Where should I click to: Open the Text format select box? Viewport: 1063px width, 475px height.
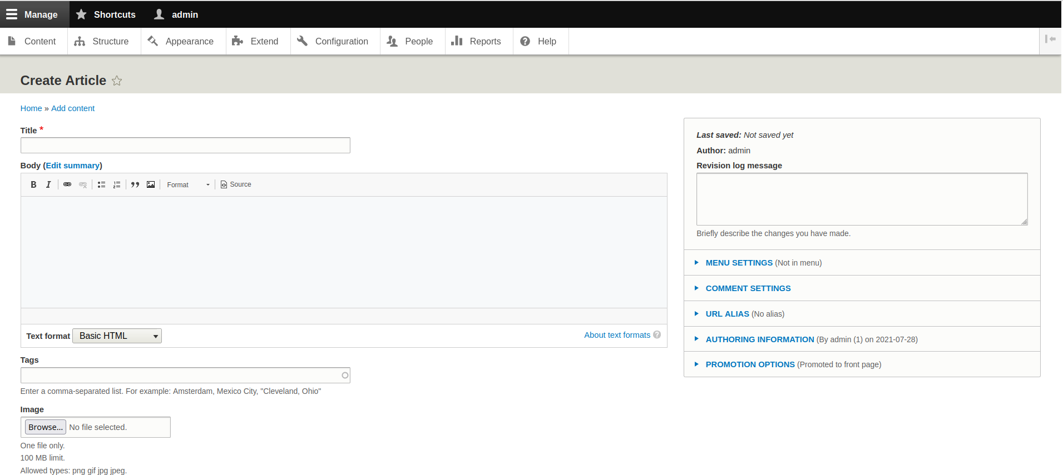pos(117,336)
